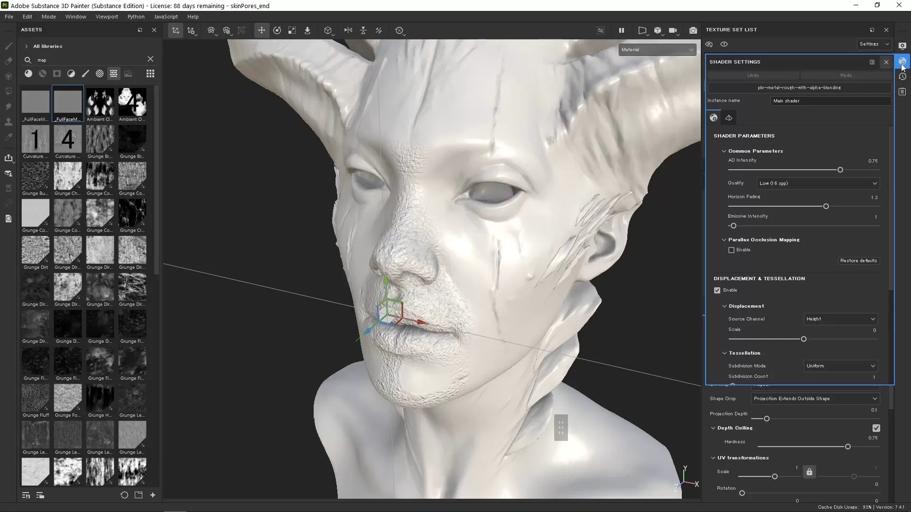Select the Projection tool
The width and height of the screenshot is (911, 512).
coord(9,75)
